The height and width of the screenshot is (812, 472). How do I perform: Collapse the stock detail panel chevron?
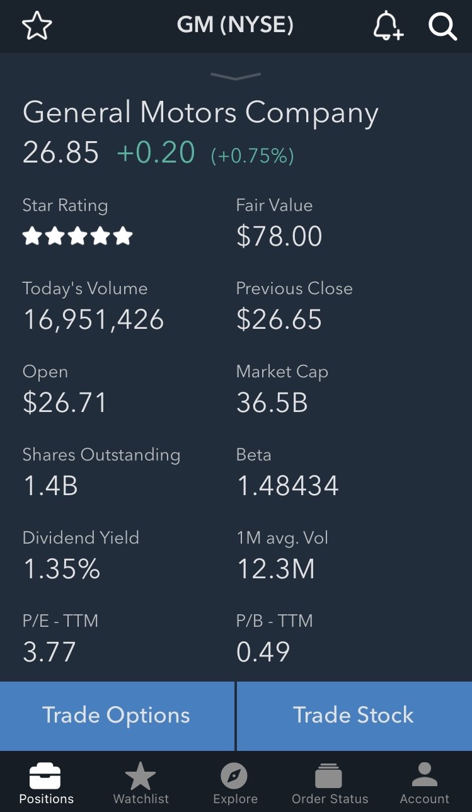coord(236,76)
